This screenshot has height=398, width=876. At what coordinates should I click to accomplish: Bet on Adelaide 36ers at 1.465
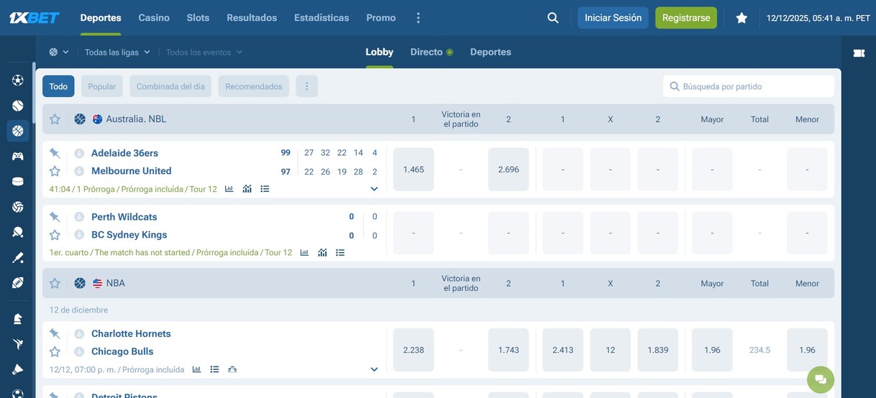pyautogui.click(x=414, y=170)
